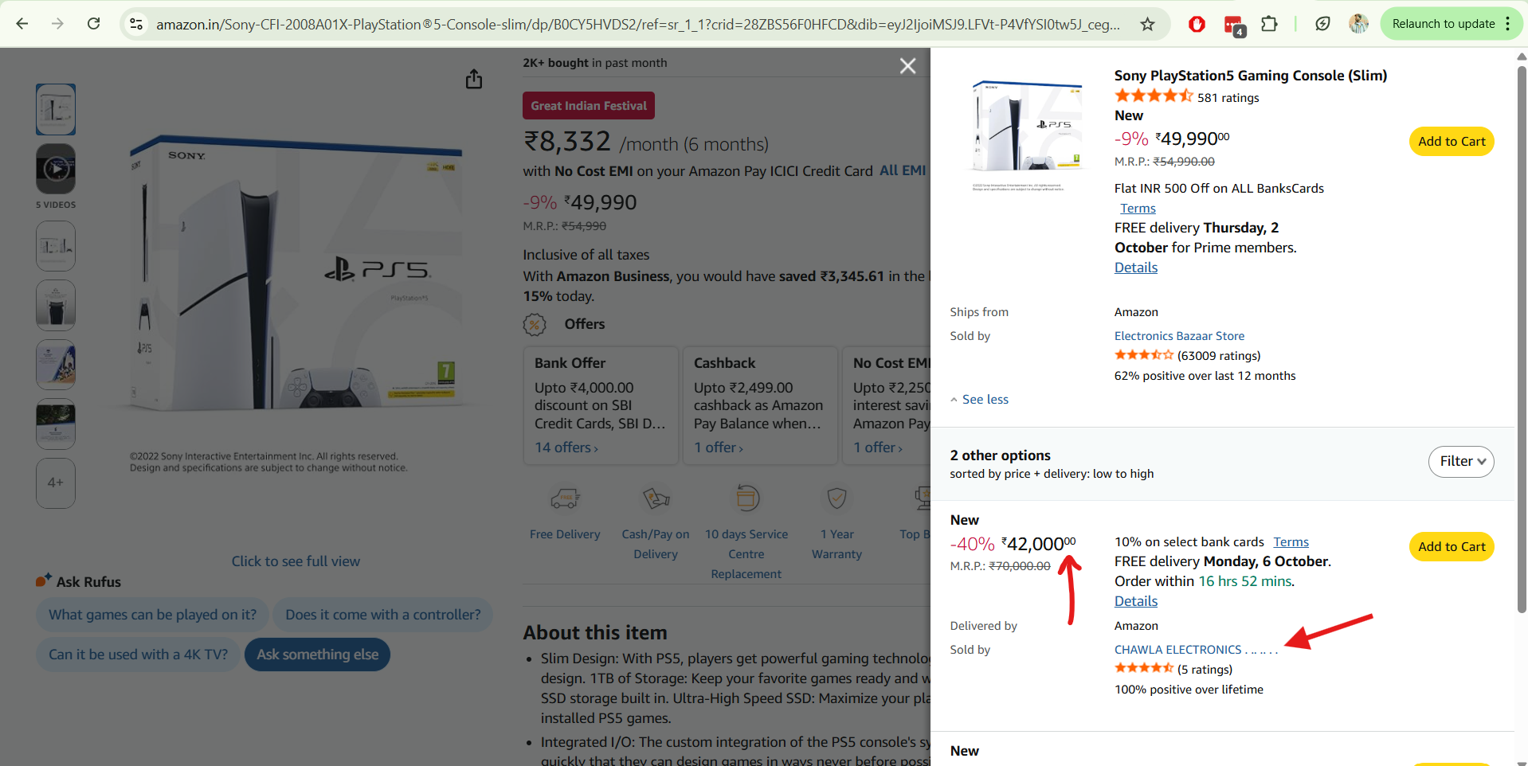Click the address bar URL field
The height and width of the screenshot is (766, 1528).
[x=637, y=24]
